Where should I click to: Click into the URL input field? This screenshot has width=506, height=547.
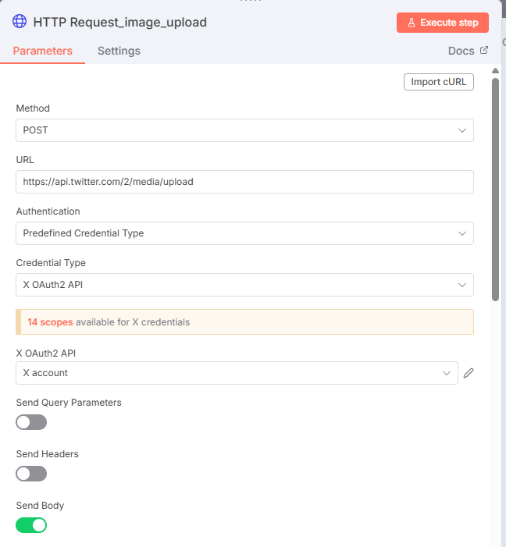(244, 182)
